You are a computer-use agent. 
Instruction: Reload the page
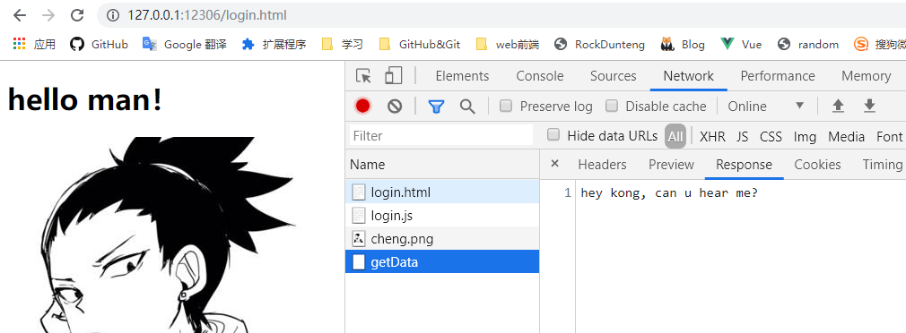[x=76, y=15]
